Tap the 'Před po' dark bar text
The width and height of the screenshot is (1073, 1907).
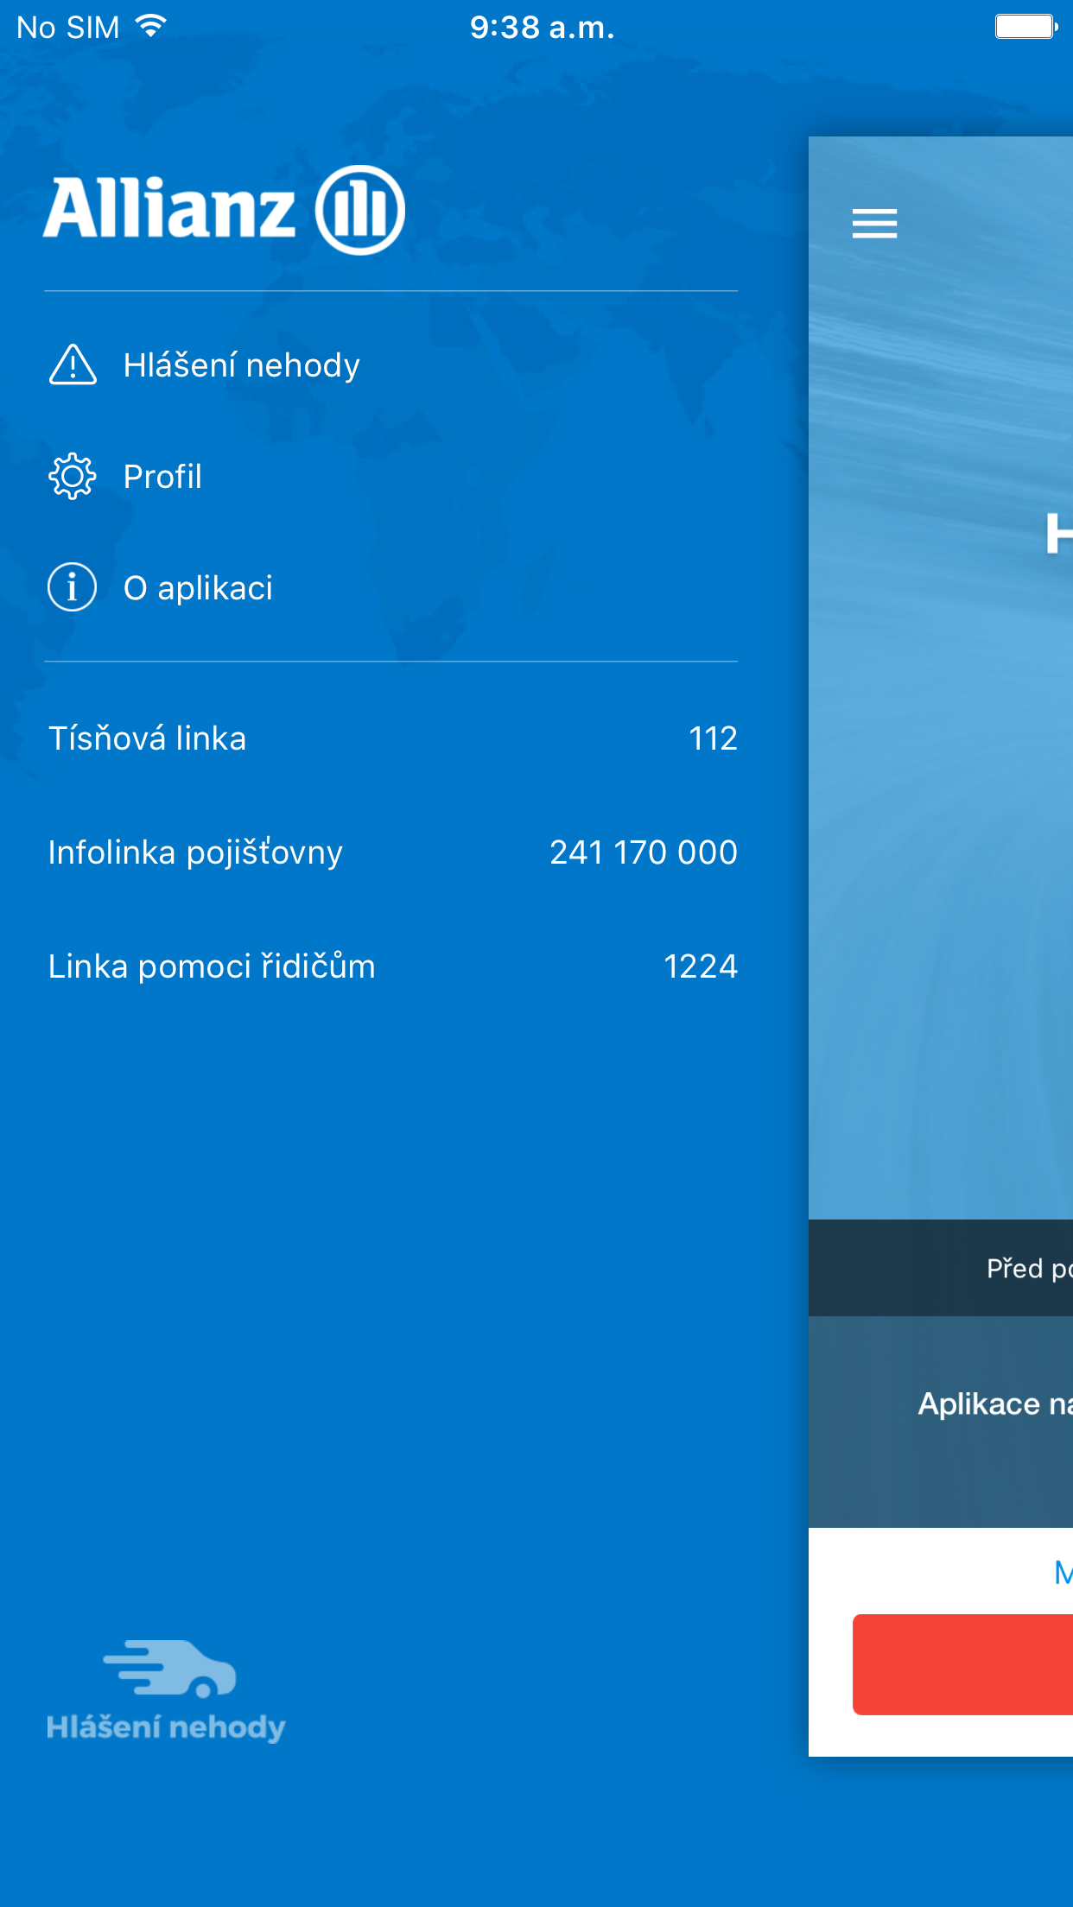click(1030, 1268)
